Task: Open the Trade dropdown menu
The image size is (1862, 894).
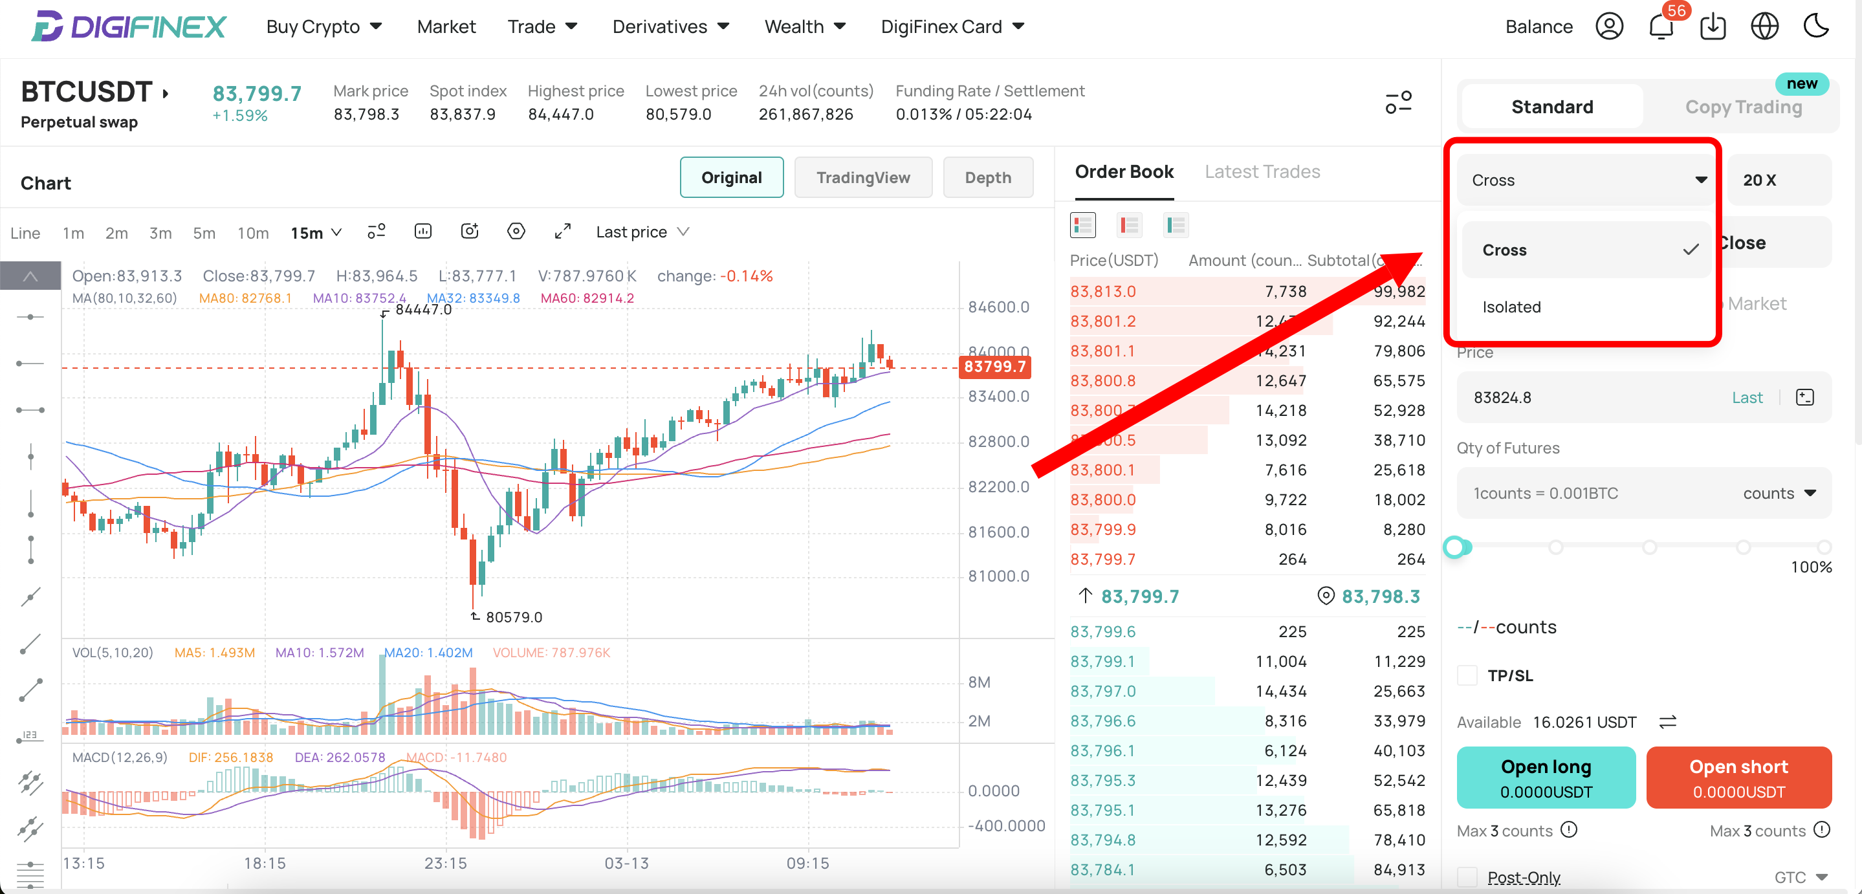Action: coord(542,27)
